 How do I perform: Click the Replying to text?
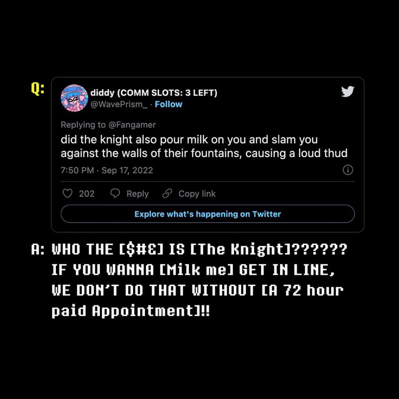tap(83, 125)
